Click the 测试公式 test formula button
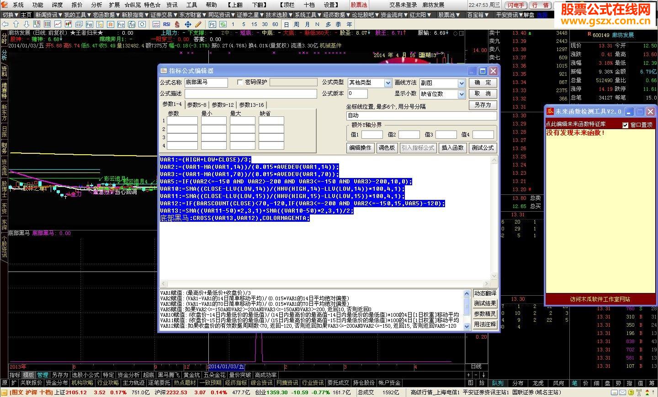Viewport: 658px width, 397px height. (x=483, y=148)
